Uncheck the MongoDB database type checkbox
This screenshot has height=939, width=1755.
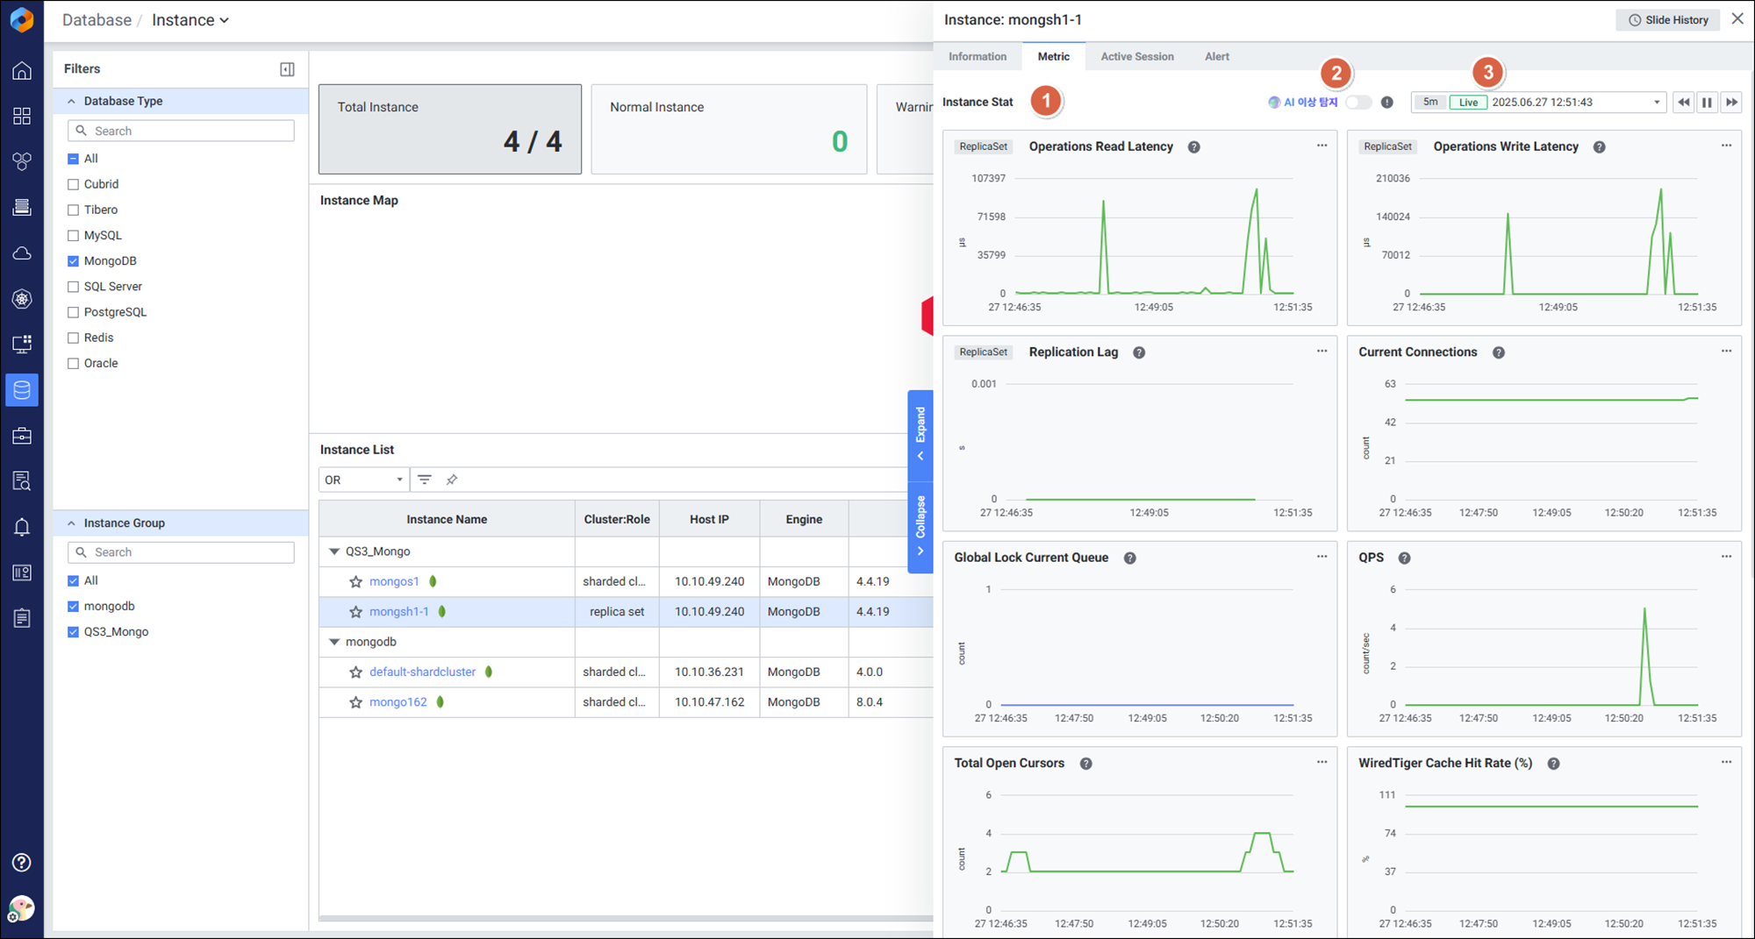(x=74, y=261)
